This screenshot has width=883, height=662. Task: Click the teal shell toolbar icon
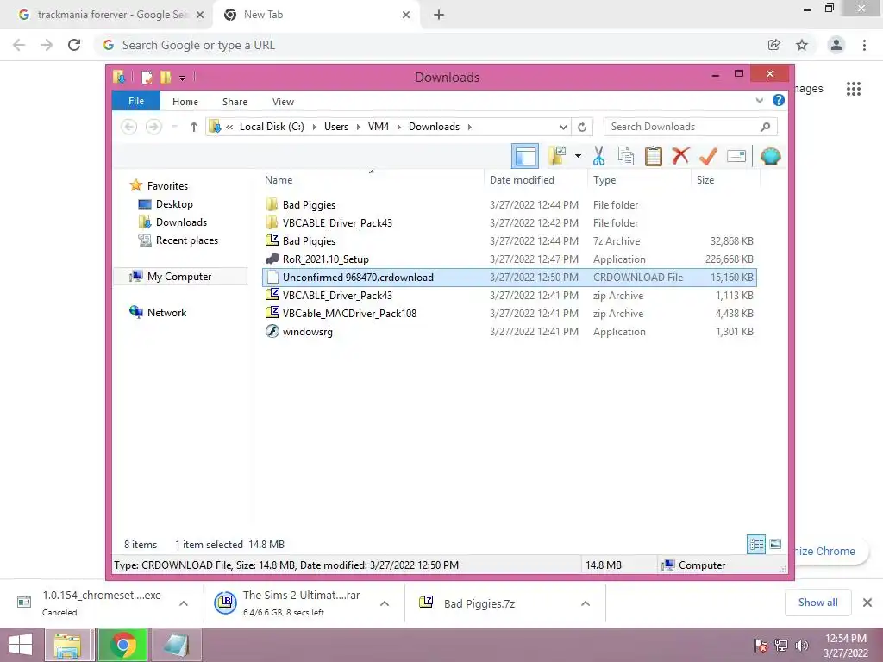[x=770, y=156]
